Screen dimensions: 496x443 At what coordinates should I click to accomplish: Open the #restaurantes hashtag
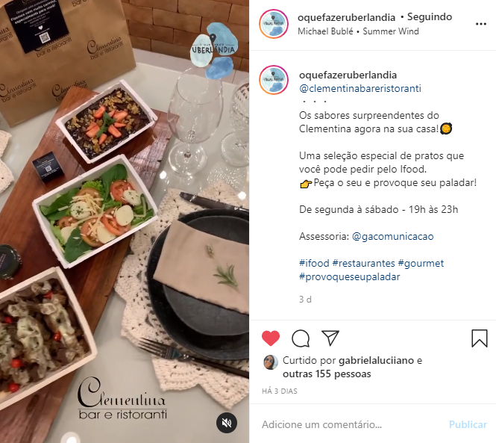364,263
